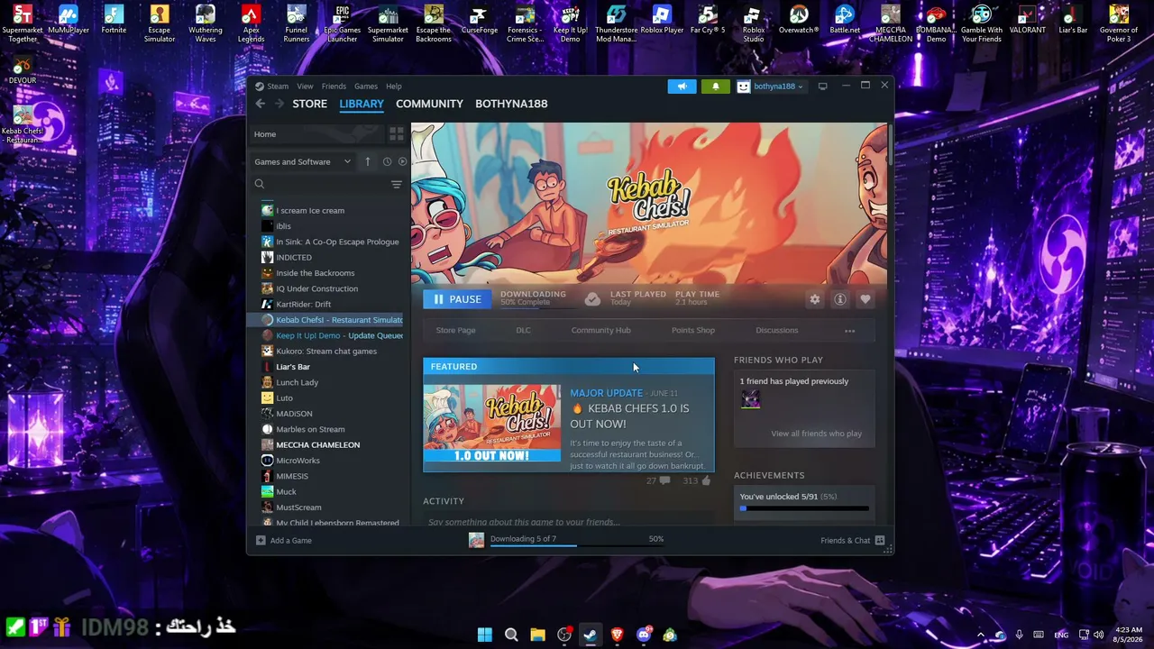Expand the Games and Software dropdown
Screen dimensions: 1154x649
click(302, 162)
